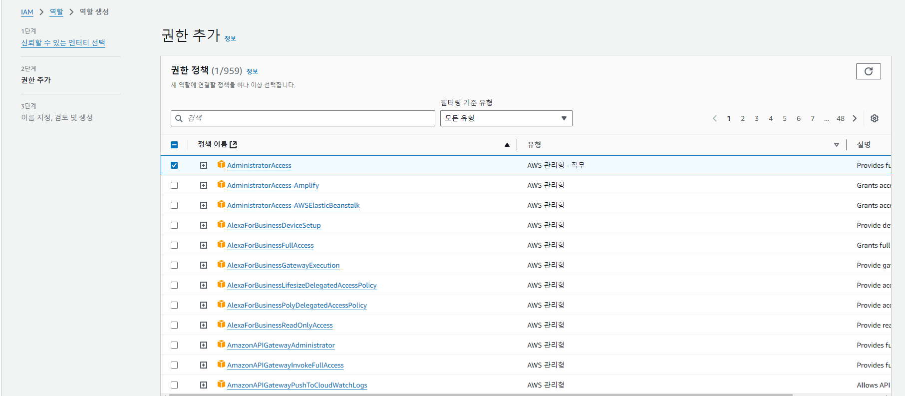Open step 1 신뢰할 수 있는 엔터티 선택
905x396 pixels.
click(63, 42)
